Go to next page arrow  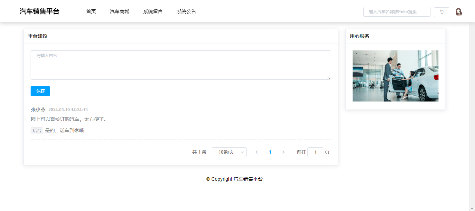[283, 152]
